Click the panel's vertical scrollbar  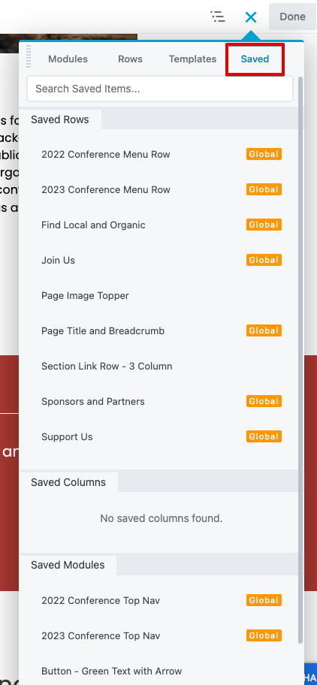tap(300, 358)
